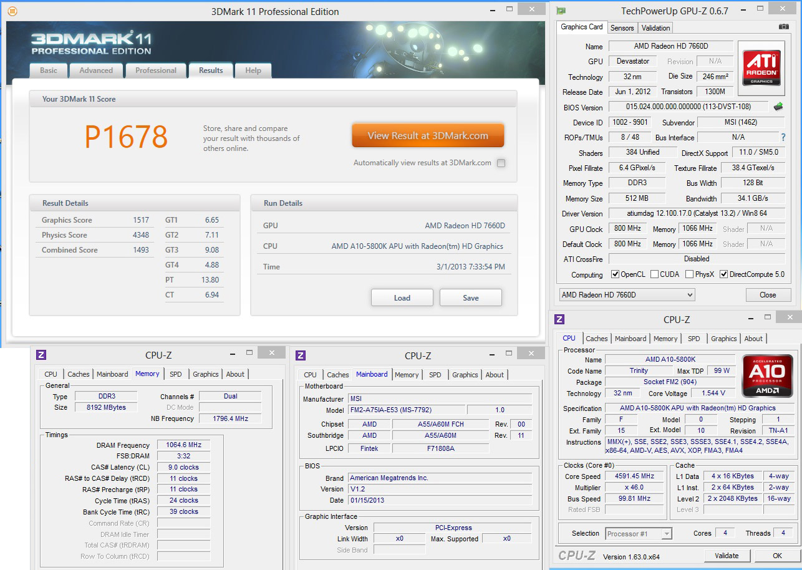Click the CAS# Latency value 9.0 clocks
This screenshot has width=802, height=570.
pyautogui.click(x=184, y=467)
